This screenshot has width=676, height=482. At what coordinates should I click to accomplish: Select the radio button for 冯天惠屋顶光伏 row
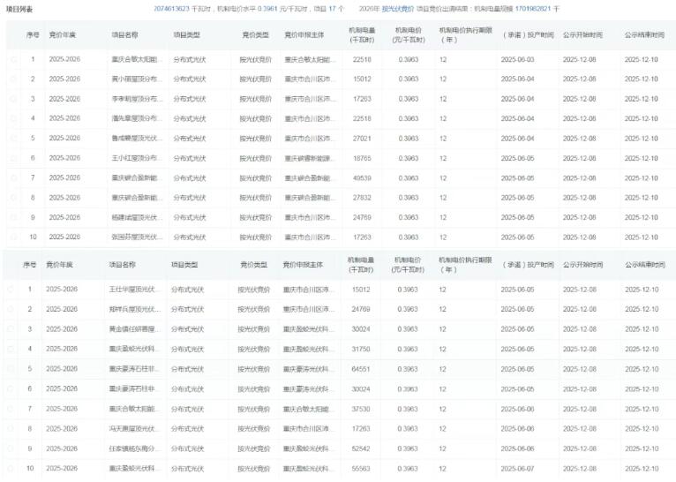(x=11, y=429)
